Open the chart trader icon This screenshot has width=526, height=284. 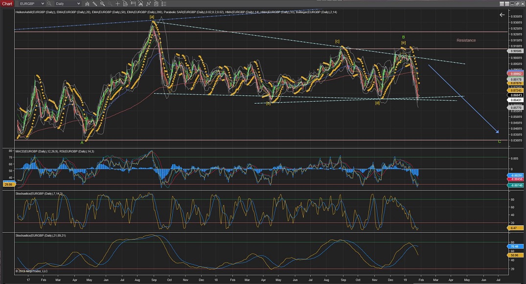coord(133,4)
